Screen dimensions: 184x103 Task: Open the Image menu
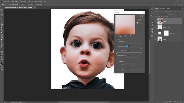point(12,1)
